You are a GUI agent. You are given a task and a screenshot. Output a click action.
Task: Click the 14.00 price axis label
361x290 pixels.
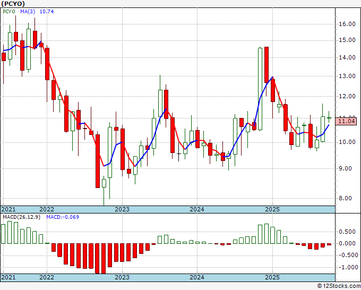click(347, 57)
